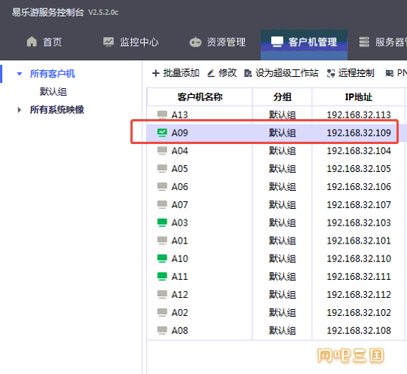Click 默认组 cell in A01 row
407x374 pixels.
click(282, 241)
